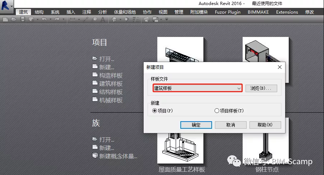Image resolution: width=324 pixels, height=175 pixels.
Task: Click the 取消 button in dialog
Action: (x=231, y=125)
